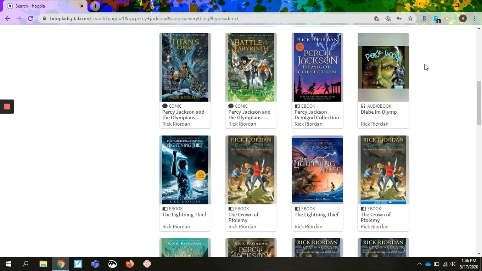Go back to the previous page
This screenshot has width=482, height=271.
click(8, 18)
